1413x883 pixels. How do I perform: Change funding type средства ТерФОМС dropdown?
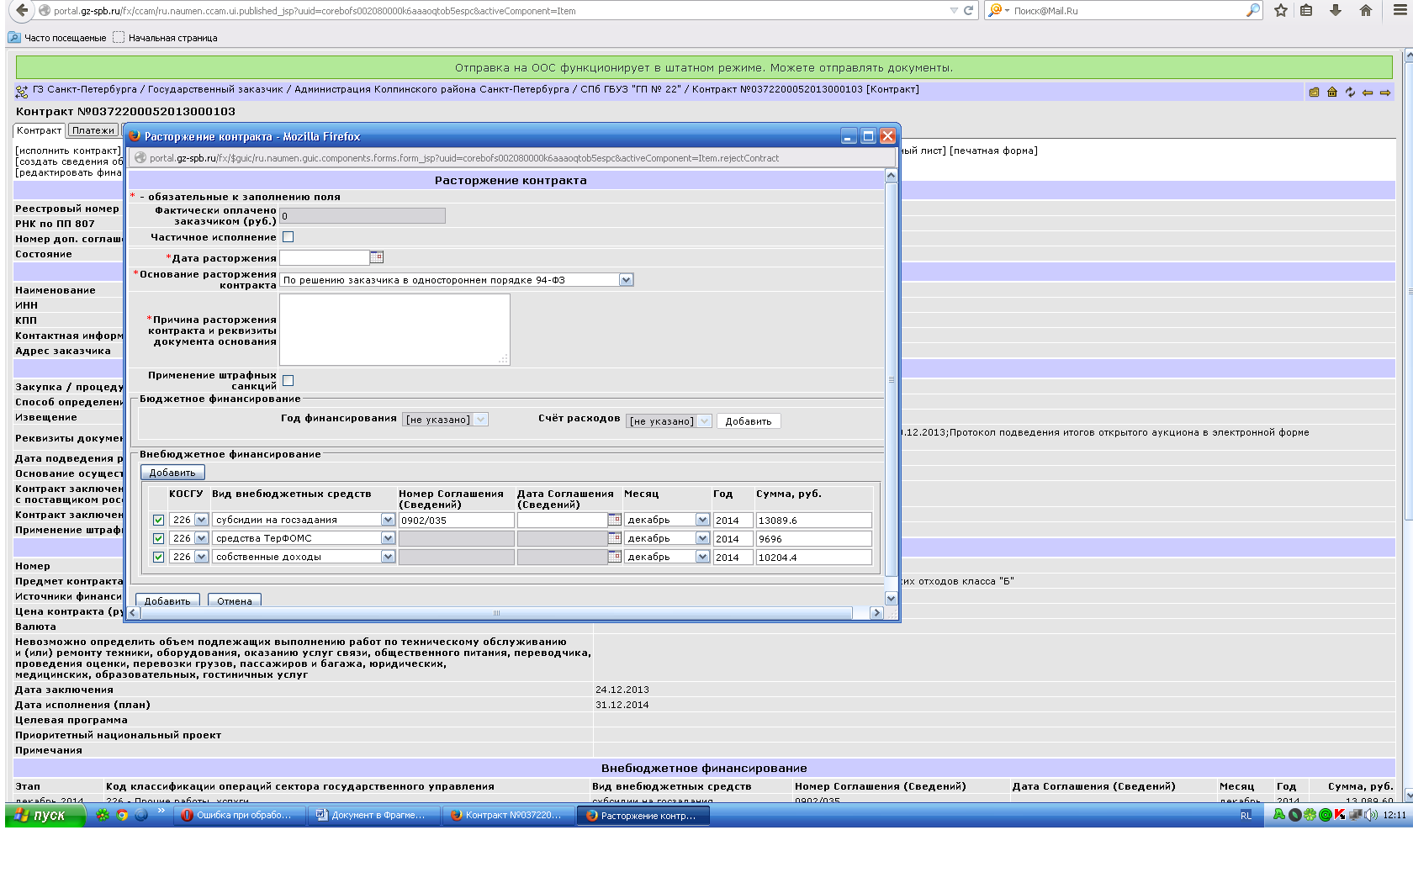click(388, 538)
